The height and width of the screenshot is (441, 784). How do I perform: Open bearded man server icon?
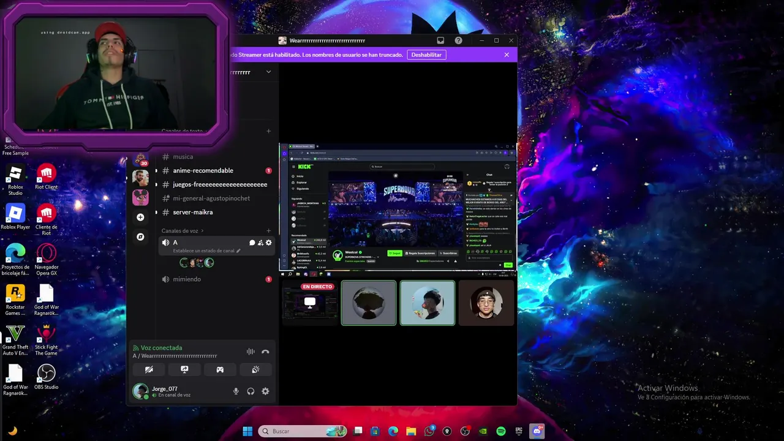pos(140,178)
